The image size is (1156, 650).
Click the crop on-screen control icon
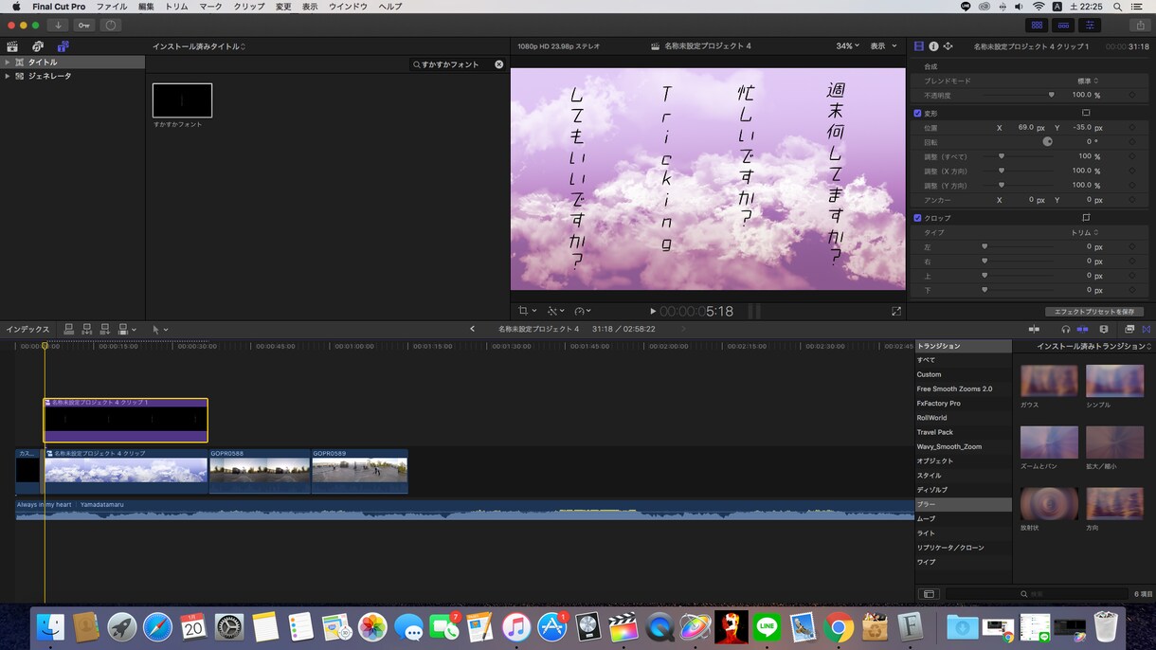(x=1086, y=218)
